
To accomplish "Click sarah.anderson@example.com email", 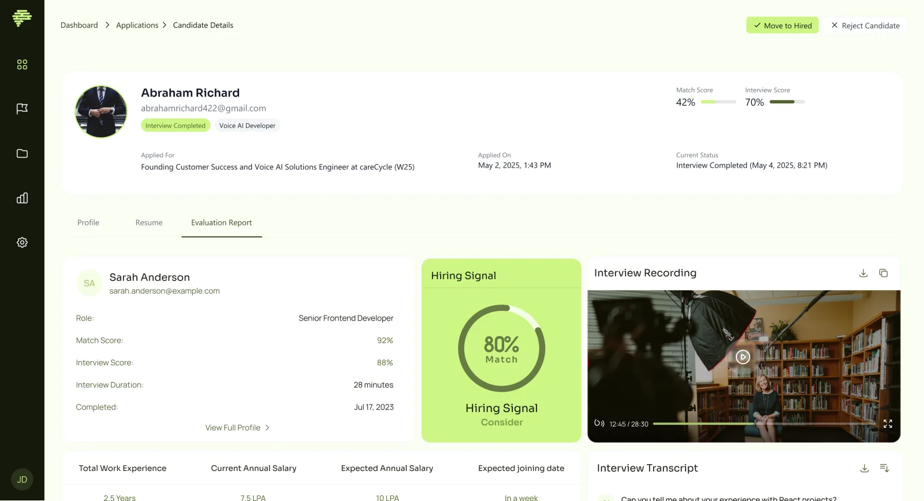I will [x=165, y=291].
